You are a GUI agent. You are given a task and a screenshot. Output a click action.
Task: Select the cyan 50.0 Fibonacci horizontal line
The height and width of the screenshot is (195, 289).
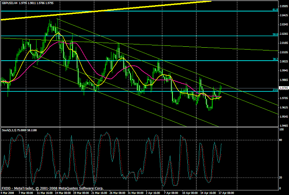[x=139, y=36]
